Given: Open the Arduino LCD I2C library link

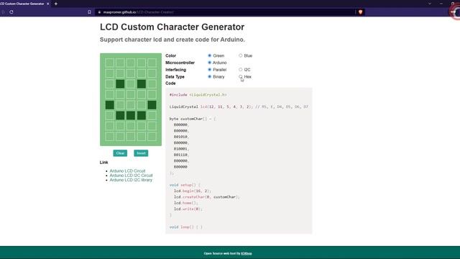Looking at the screenshot, I should (x=131, y=180).
